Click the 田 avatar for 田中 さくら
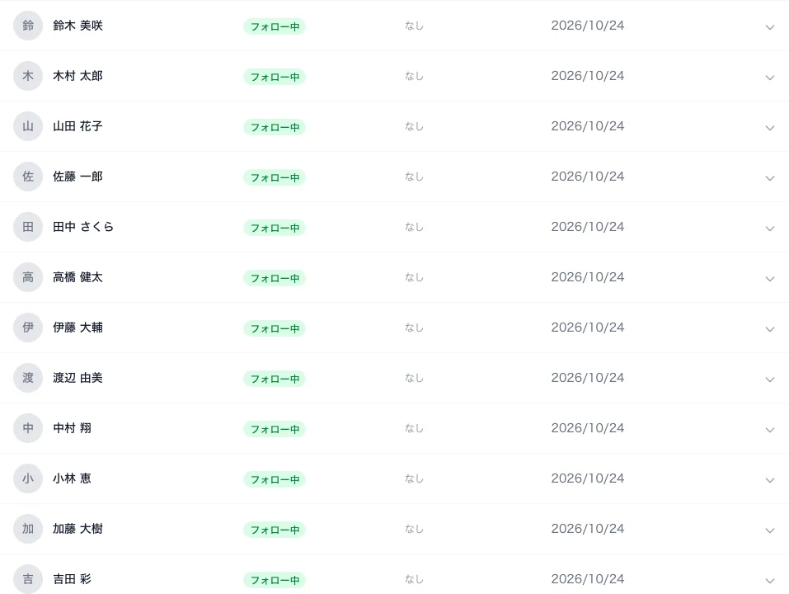The height and width of the screenshot is (594, 789). click(28, 227)
